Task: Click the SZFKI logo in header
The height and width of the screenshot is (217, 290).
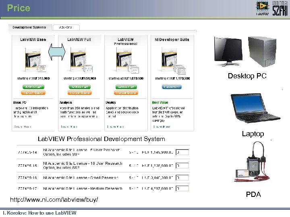Action: (280, 8)
